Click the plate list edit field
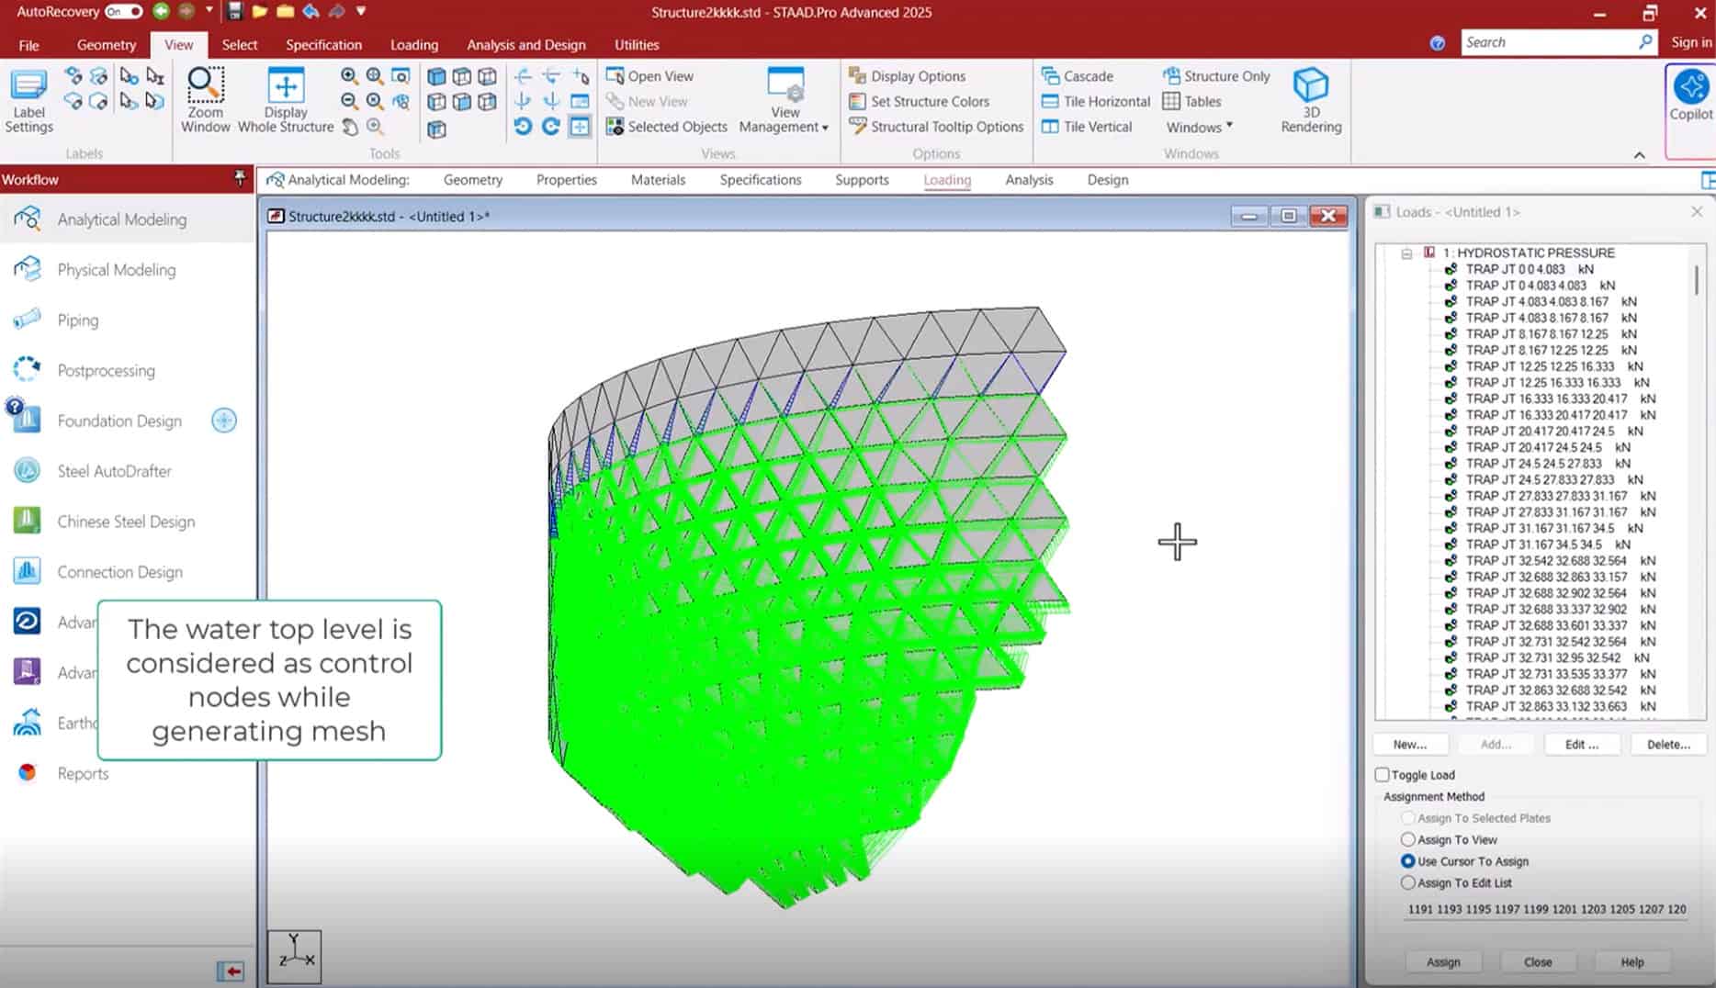Image resolution: width=1716 pixels, height=988 pixels. 1545,909
